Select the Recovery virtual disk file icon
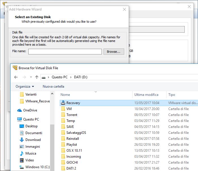 (63, 103)
